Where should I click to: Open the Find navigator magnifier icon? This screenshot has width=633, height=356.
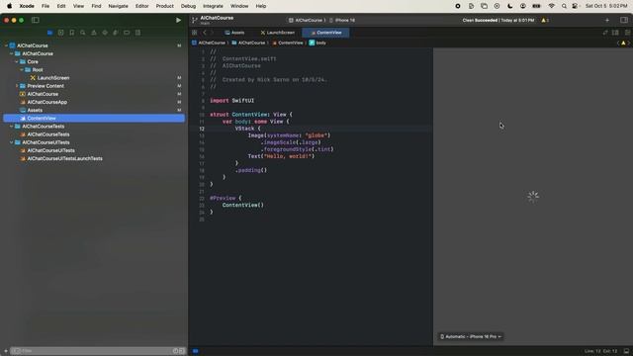pyautogui.click(x=83, y=33)
